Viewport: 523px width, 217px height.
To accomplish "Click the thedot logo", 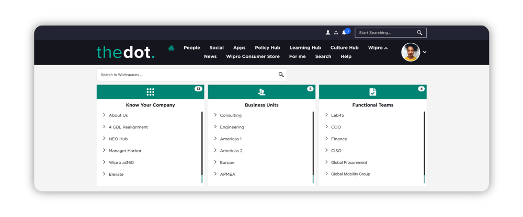I will click(126, 52).
